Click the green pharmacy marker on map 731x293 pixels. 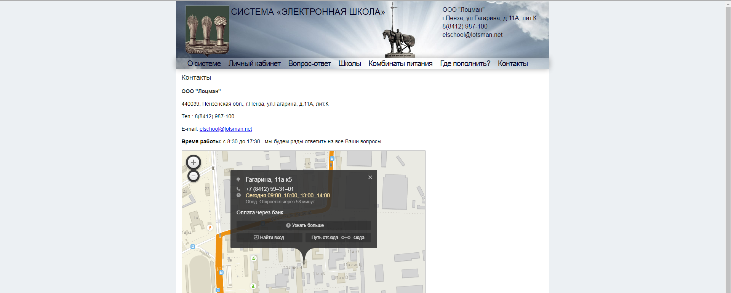click(254, 258)
